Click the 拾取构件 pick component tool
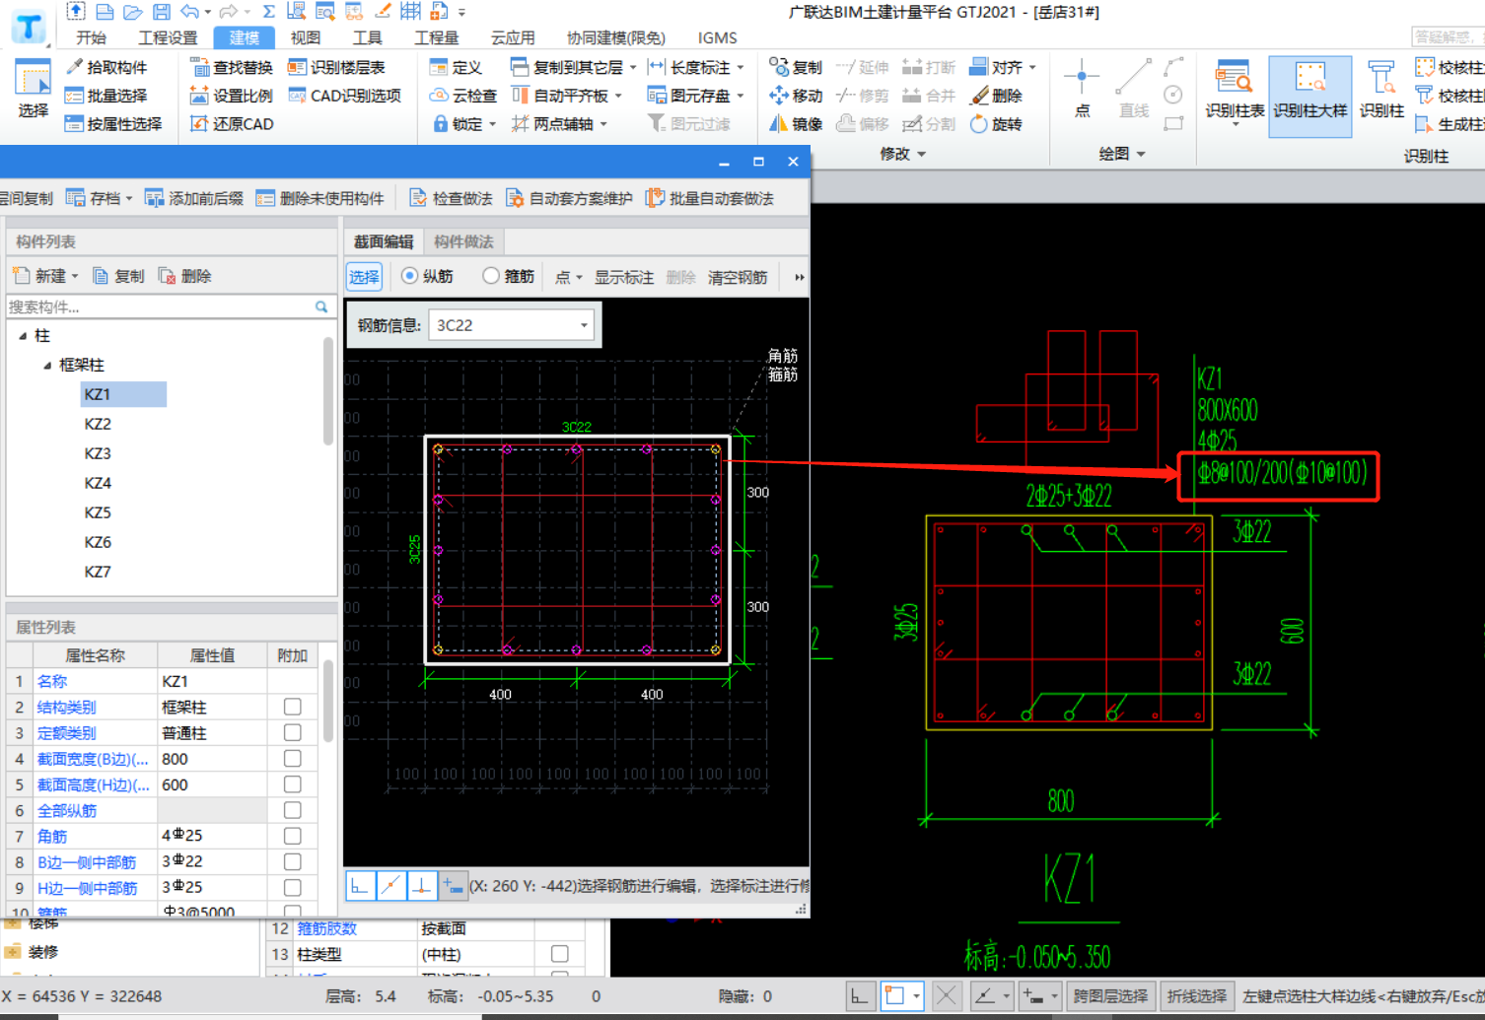Viewport: 1485px width, 1020px height. tap(106, 67)
